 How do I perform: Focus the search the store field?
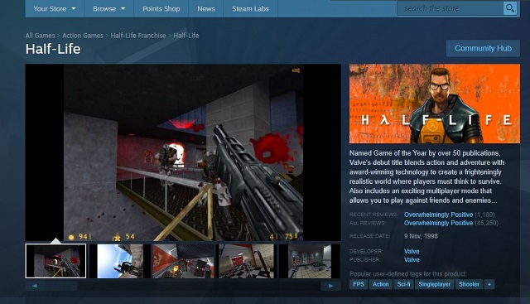click(x=450, y=8)
